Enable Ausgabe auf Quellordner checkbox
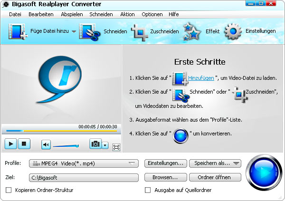285x201 pixels. pyautogui.click(x=148, y=190)
